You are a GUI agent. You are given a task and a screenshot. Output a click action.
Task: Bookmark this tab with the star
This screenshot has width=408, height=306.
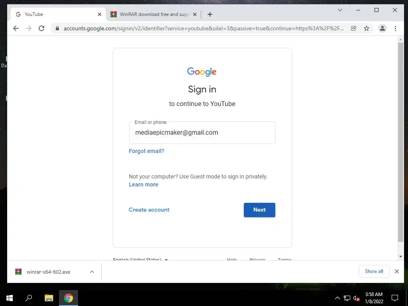[367, 28]
